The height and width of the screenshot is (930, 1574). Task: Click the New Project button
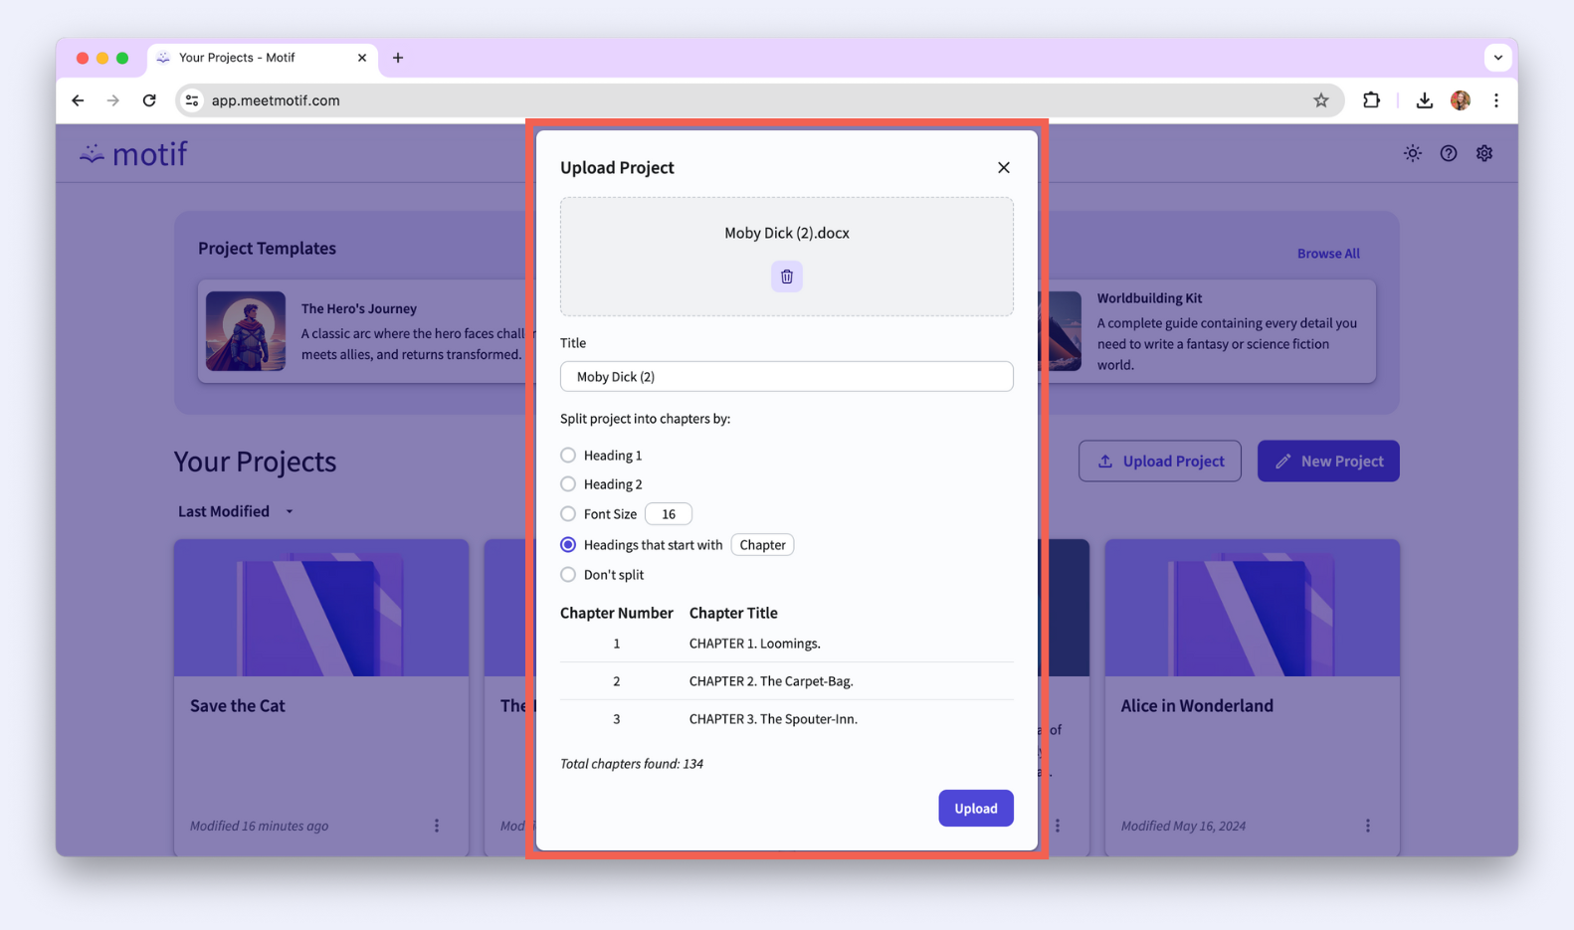[1327, 462]
